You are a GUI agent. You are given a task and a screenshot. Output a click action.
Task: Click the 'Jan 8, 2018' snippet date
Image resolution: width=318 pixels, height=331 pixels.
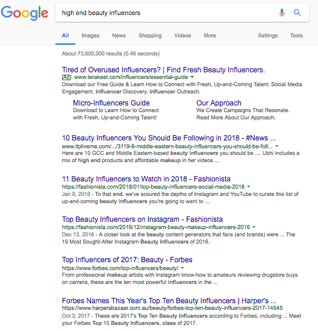76,194
